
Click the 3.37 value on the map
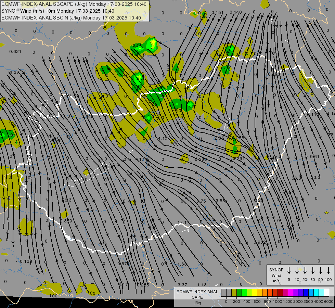182,285
